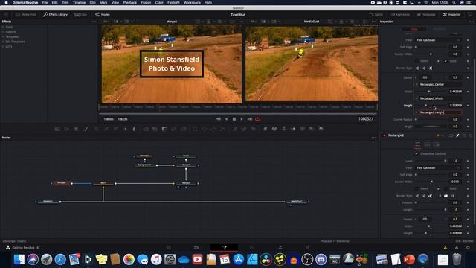The image size is (476, 268).
Task: Click Width slider above Rectangle2.Width expression
Action: (x=431, y=92)
